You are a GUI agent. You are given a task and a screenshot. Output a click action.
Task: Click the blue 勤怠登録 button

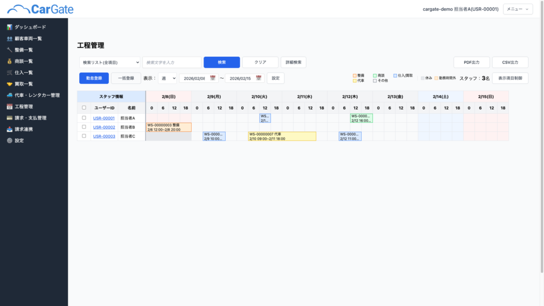point(94,78)
